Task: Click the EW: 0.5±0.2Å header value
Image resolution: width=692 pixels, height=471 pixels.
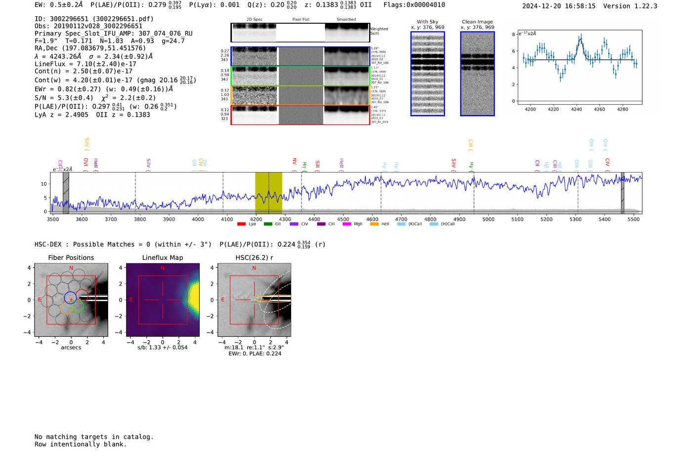Action: (x=59, y=5)
